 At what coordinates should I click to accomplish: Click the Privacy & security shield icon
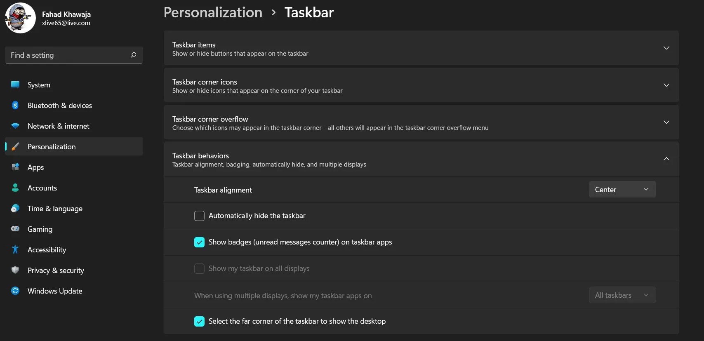(x=15, y=270)
